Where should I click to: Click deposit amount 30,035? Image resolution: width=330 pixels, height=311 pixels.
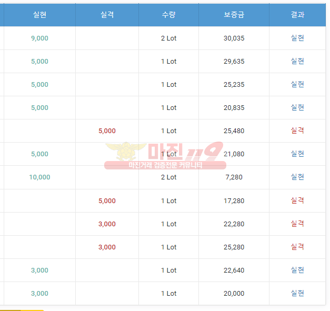click(234, 38)
